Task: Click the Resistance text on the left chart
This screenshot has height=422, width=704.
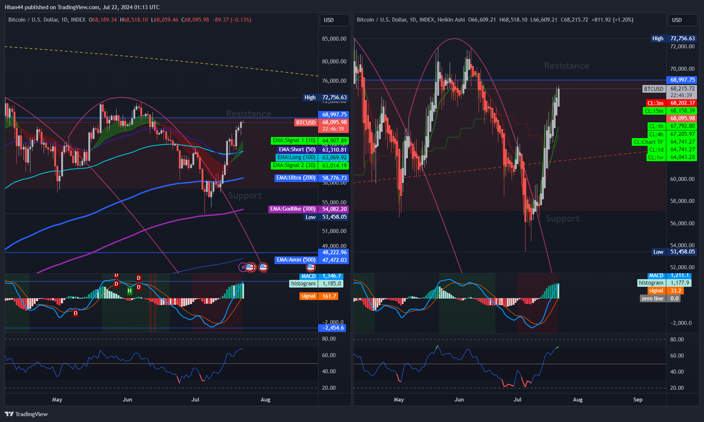Action: (249, 114)
